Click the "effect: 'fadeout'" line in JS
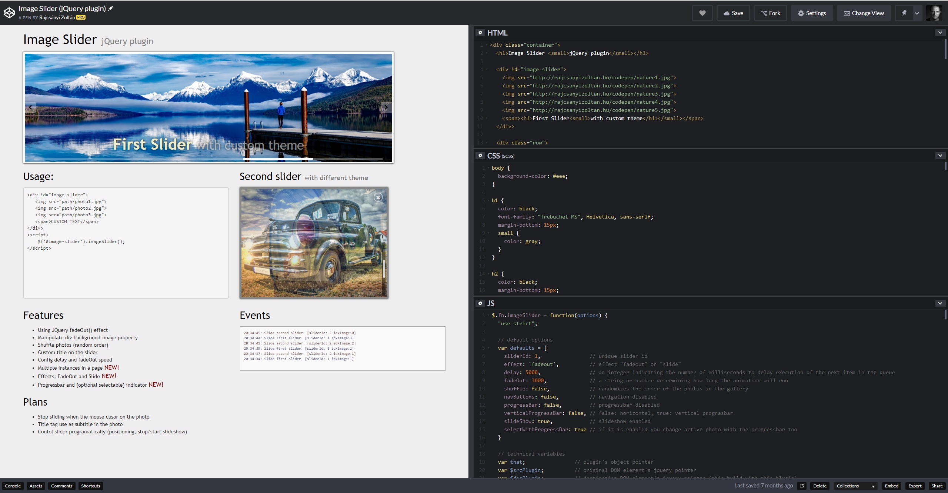This screenshot has height=493, width=948. [x=531, y=364]
